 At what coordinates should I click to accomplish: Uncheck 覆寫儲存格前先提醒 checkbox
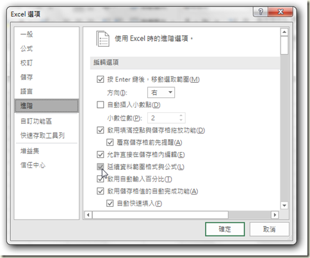(x=110, y=142)
